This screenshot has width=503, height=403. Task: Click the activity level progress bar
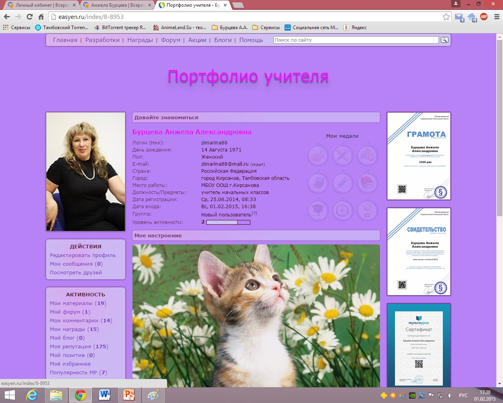click(228, 222)
